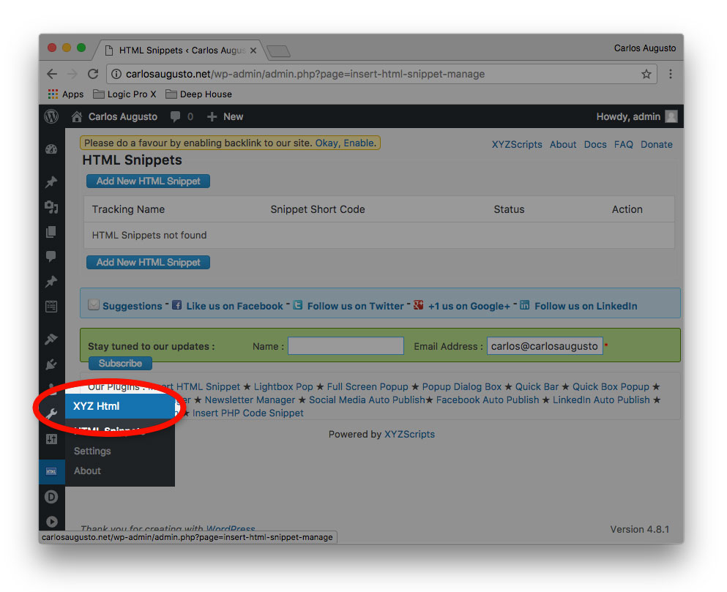Click the LinkedIn icon in the suggestions bar

(525, 305)
